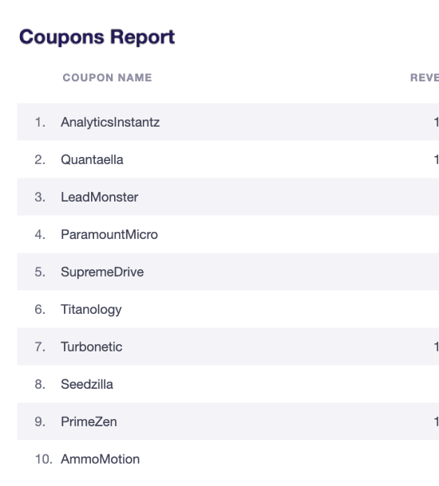Open the Titanology coupon entry
Screen dimensions: 439x486
coord(91,310)
